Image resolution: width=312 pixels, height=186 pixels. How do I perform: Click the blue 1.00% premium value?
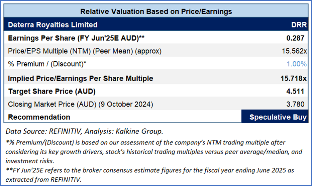[x=296, y=64]
